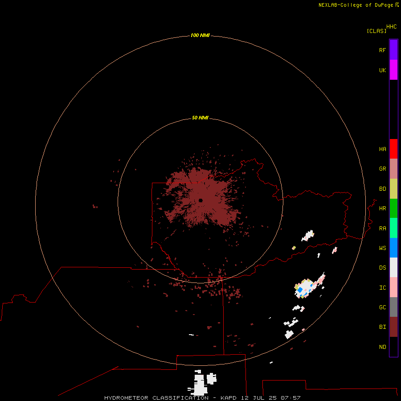Click the NEXLAB-College of DuPage credit
The image size is (401, 401).
click(x=358, y=5)
